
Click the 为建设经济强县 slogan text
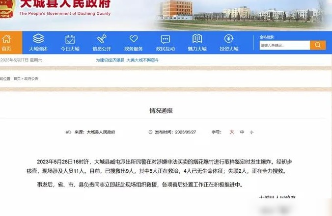click(110, 60)
